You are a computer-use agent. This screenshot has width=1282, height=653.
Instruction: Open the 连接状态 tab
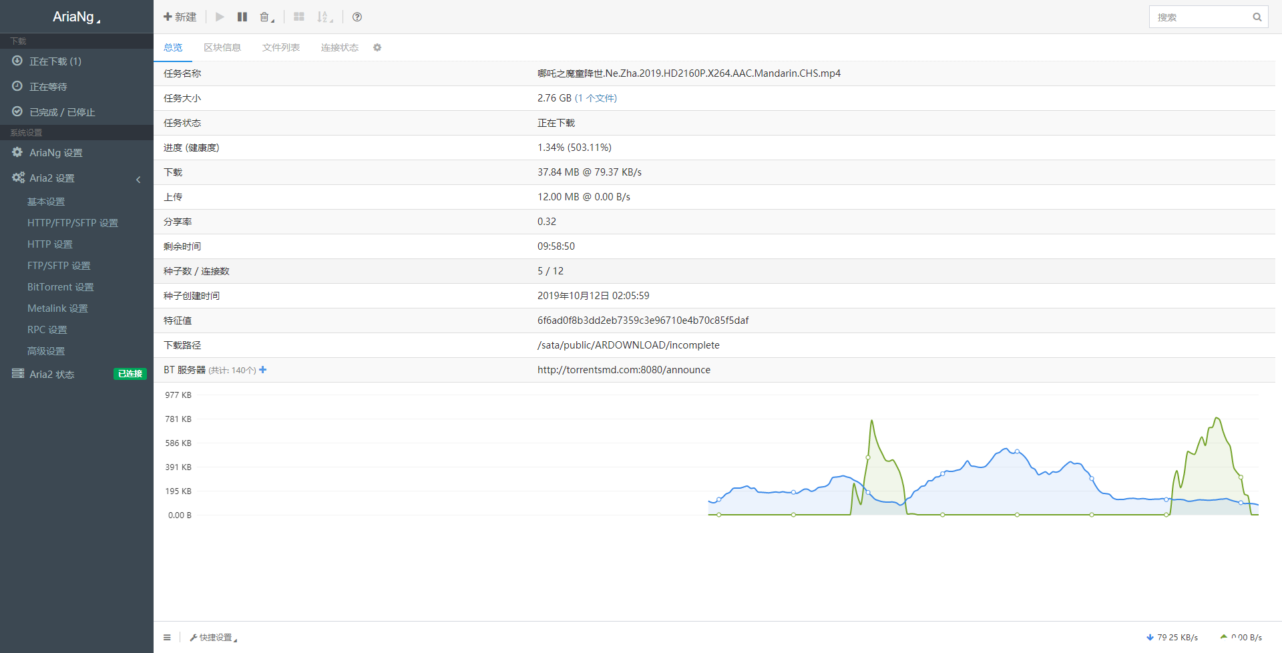[x=340, y=47]
